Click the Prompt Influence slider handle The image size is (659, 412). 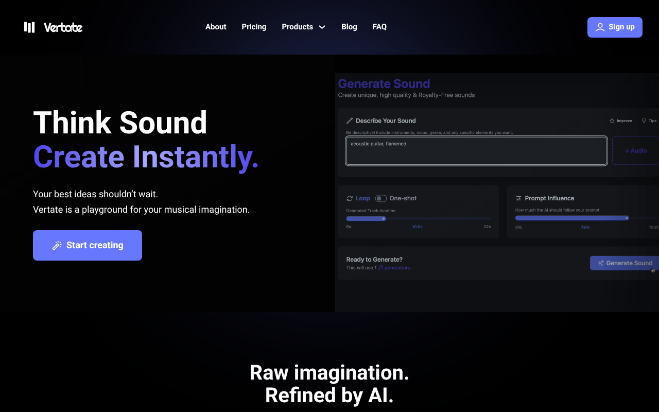point(627,218)
